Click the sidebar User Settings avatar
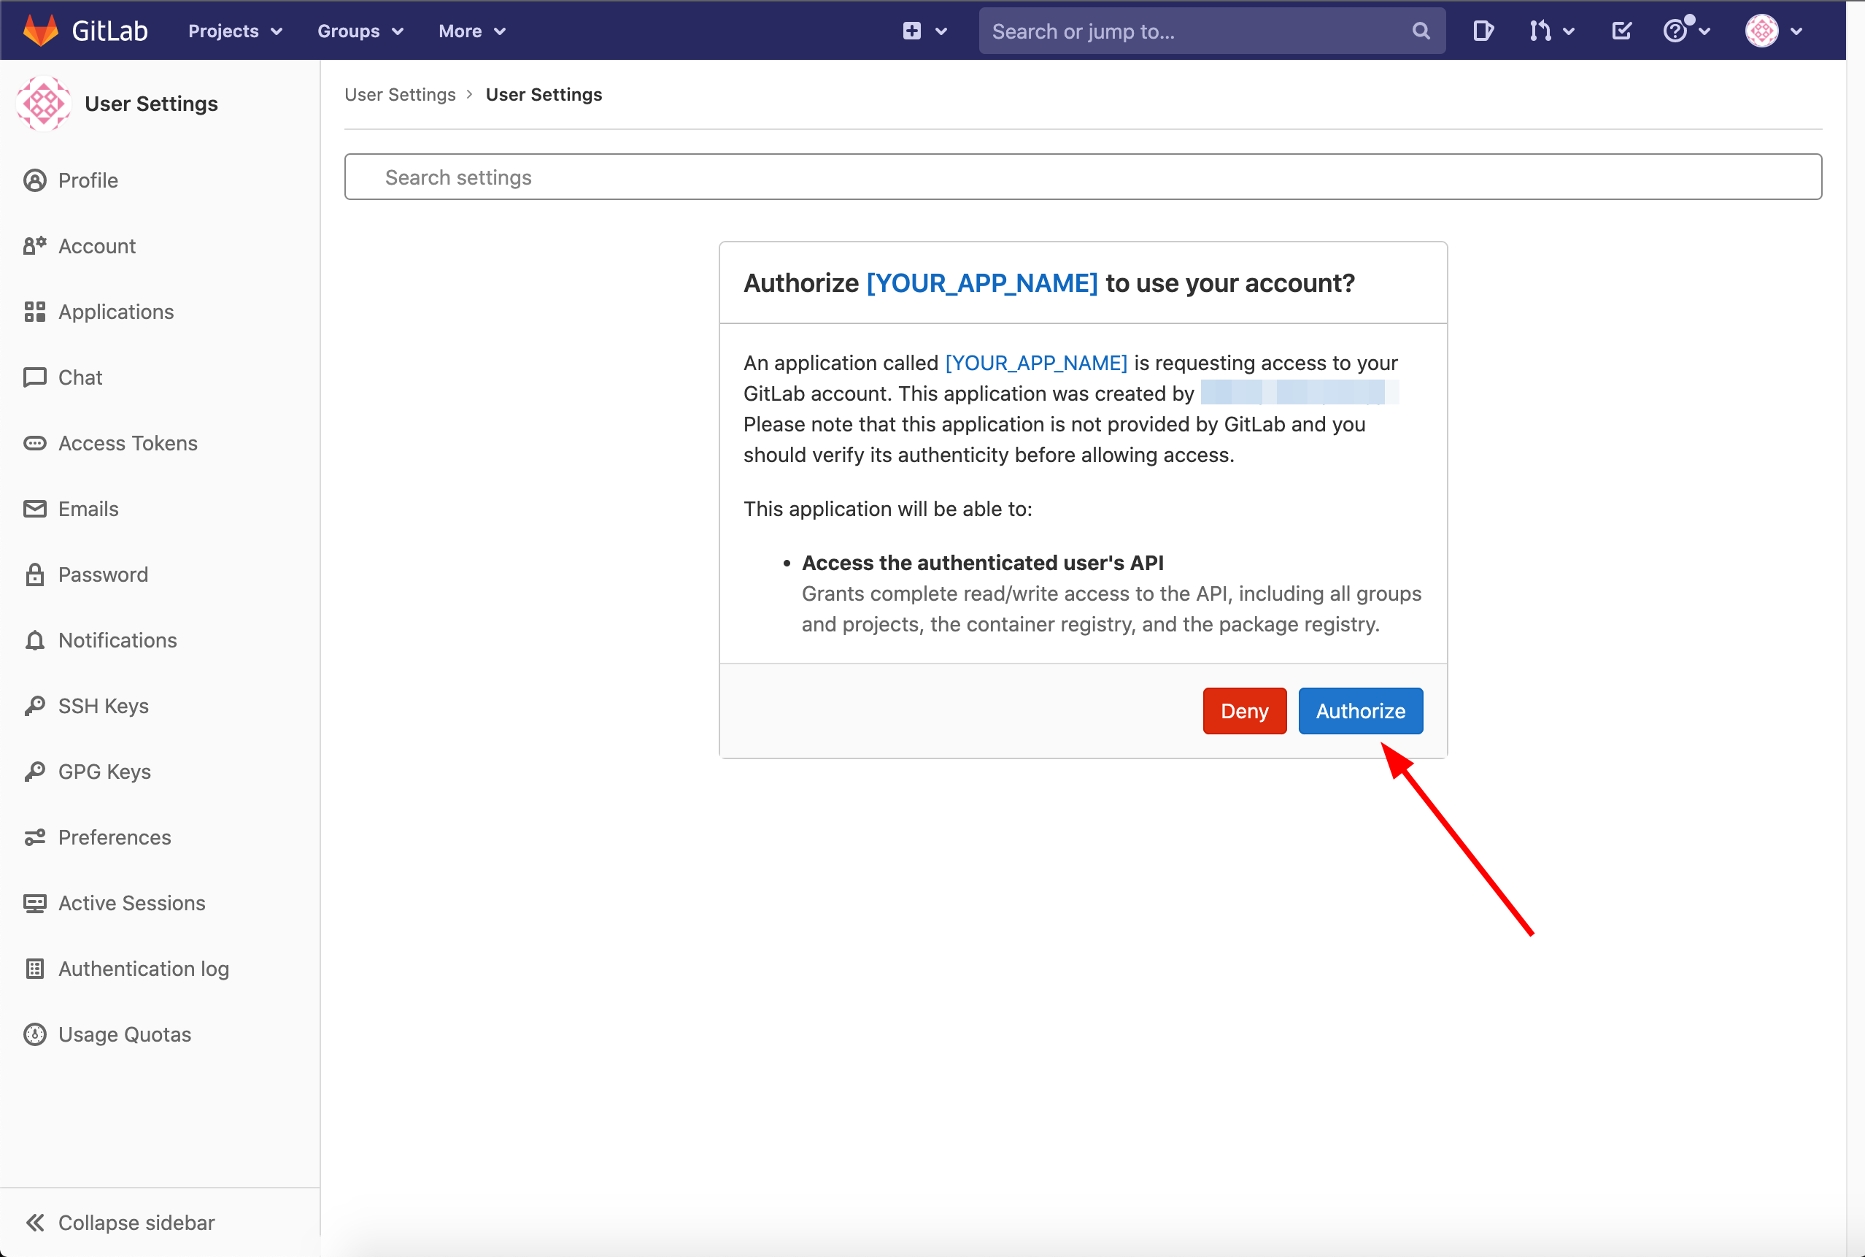The width and height of the screenshot is (1865, 1257). click(x=43, y=104)
